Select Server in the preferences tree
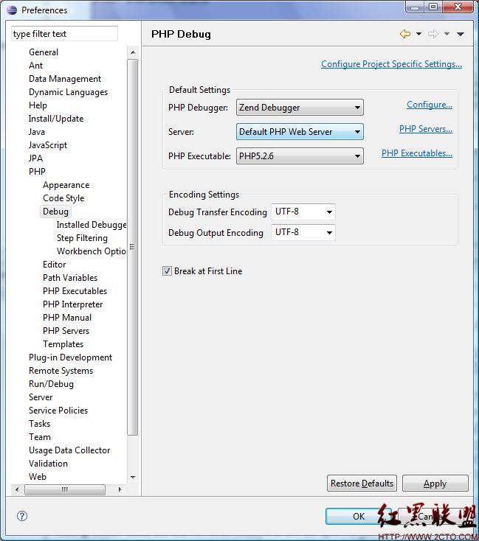 41,397
